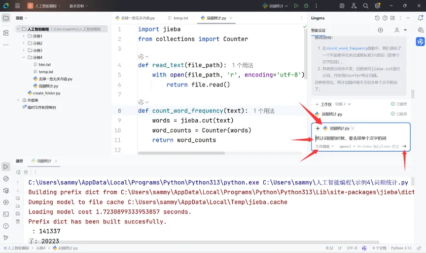
Task: Expand the 示例2 folder
Action: pos(23,43)
